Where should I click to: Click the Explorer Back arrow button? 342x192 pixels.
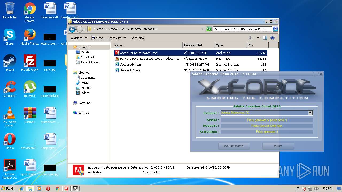[72, 29]
